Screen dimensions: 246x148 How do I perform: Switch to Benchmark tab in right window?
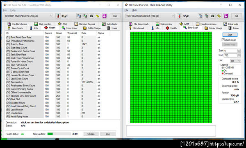tap(137, 28)
